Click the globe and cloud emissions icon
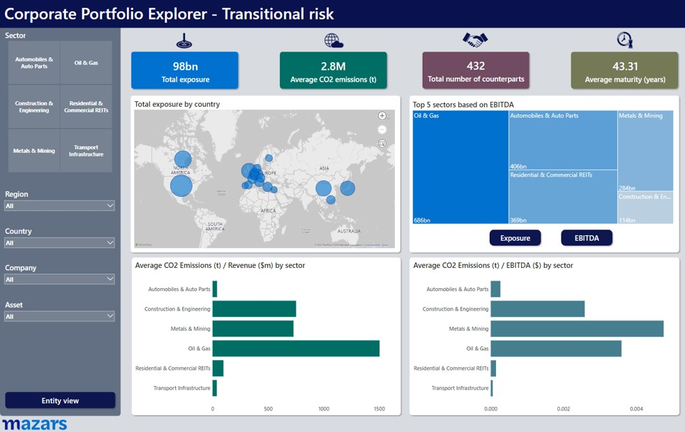The image size is (685, 432). pos(333,40)
